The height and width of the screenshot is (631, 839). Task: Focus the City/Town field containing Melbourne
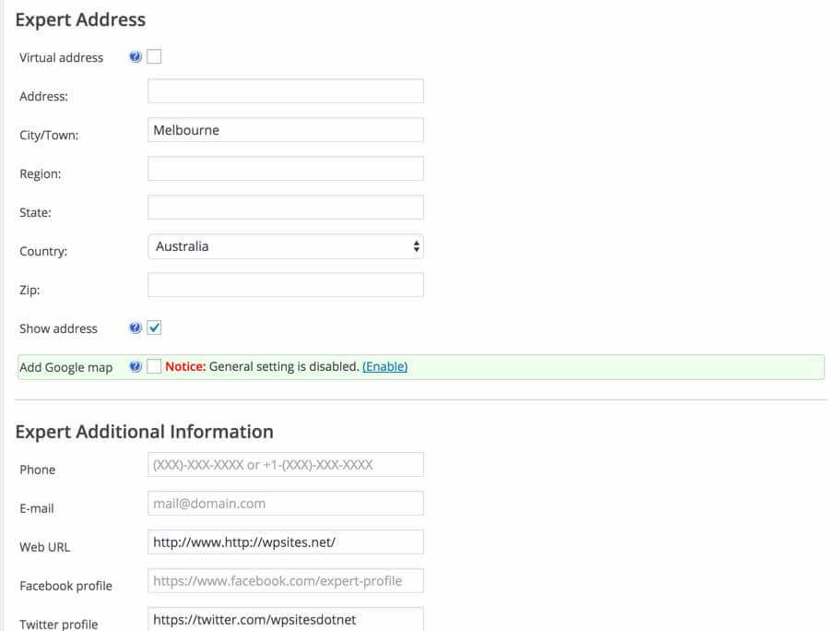click(x=285, y=130)
